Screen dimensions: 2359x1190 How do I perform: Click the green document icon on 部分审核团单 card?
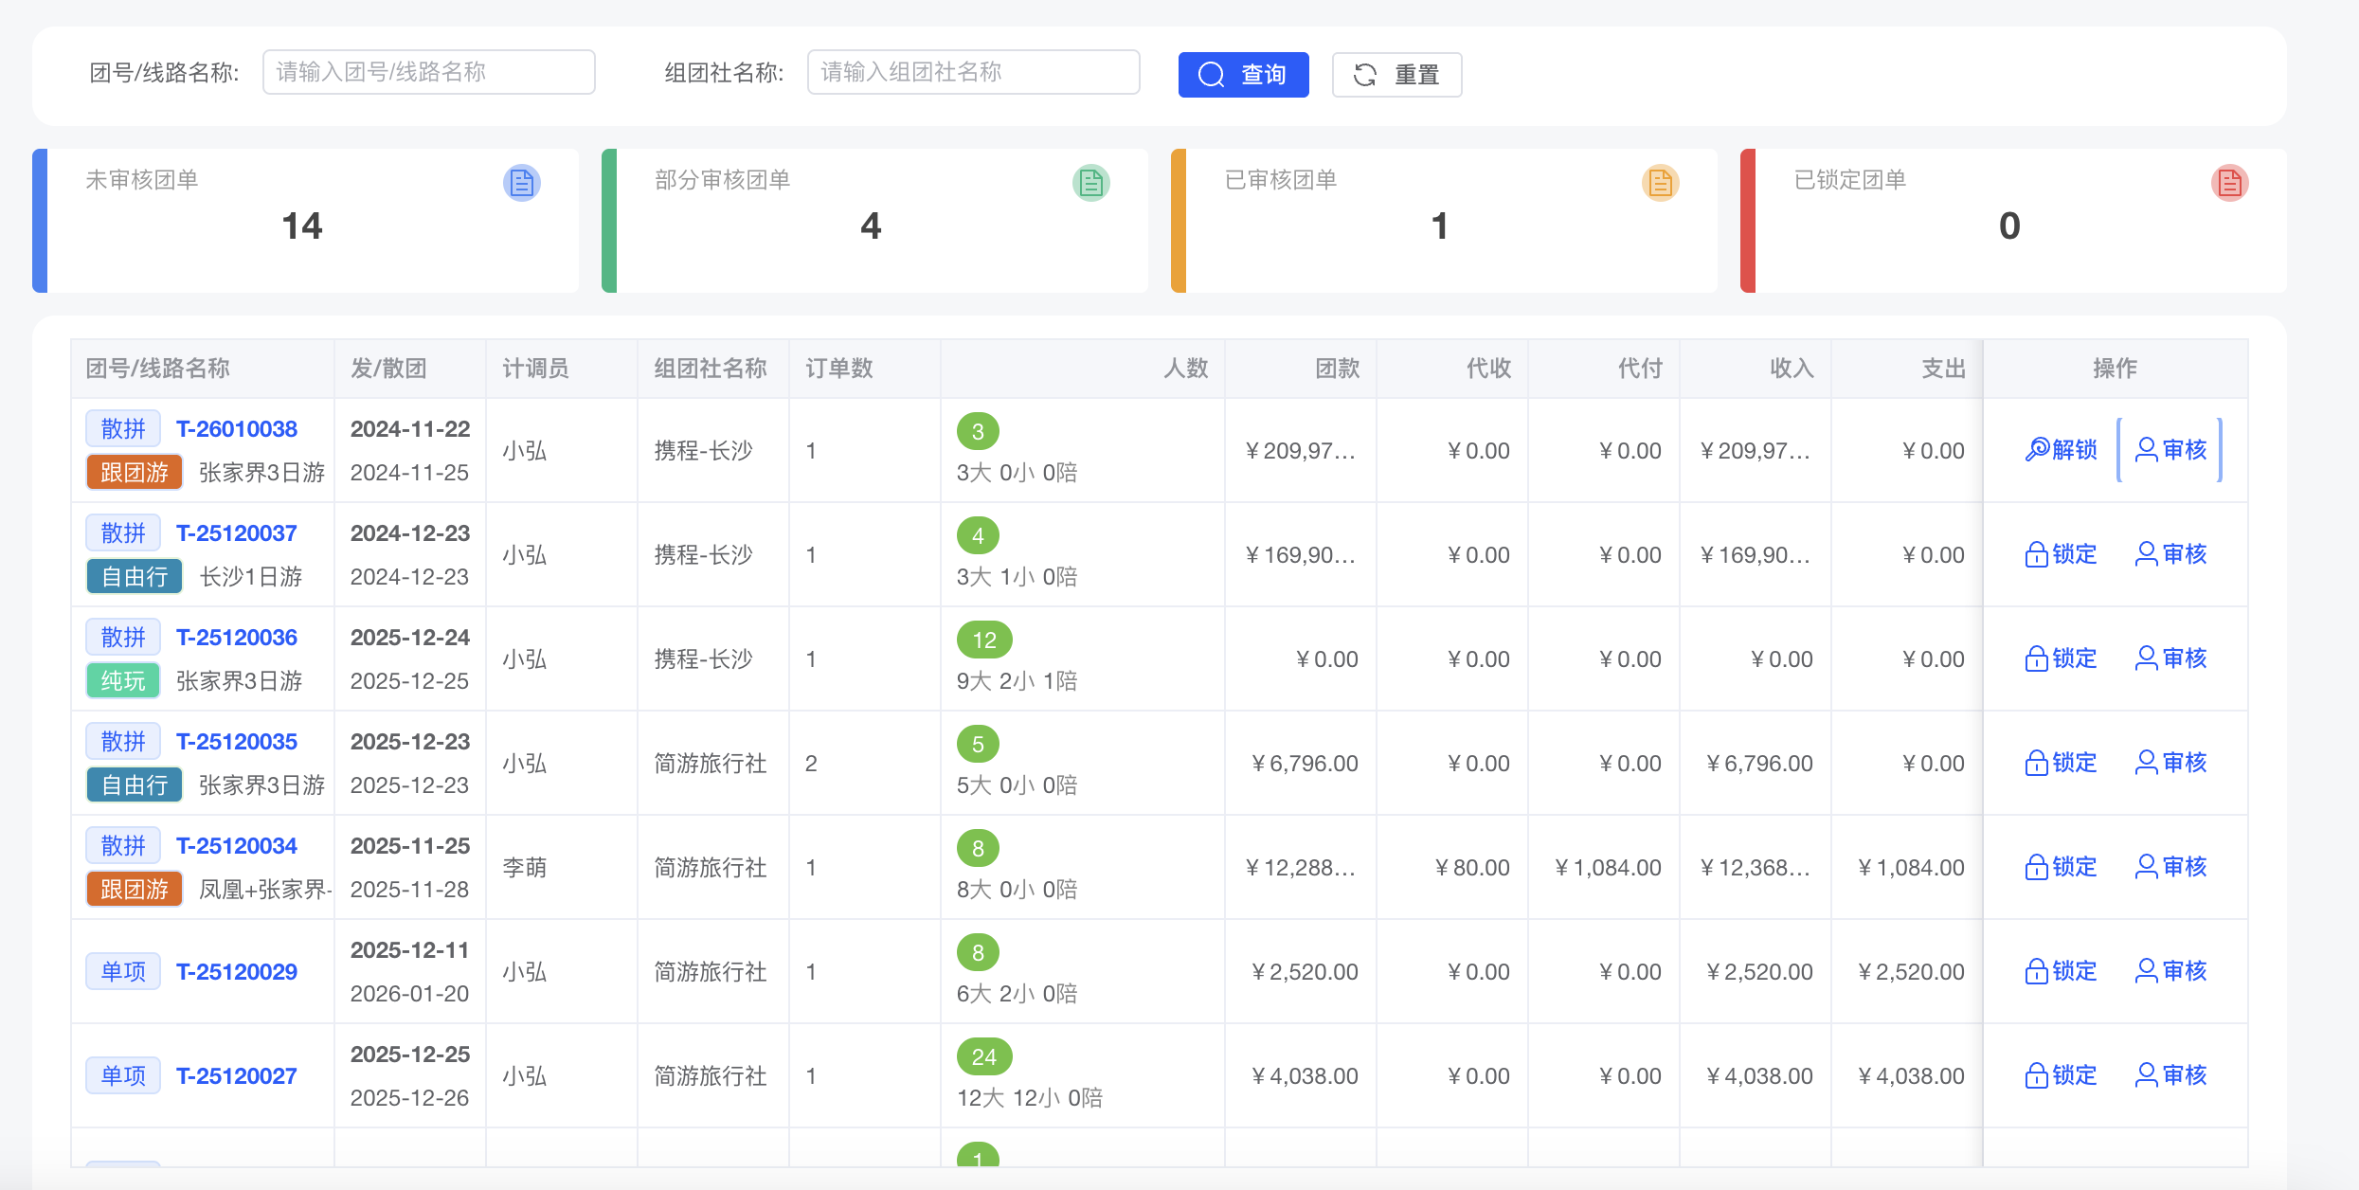click(1090, 182)
